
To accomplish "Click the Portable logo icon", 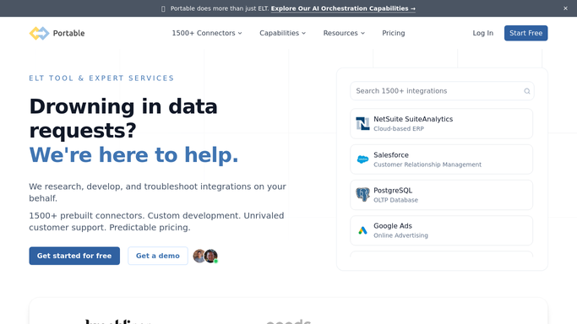I will 39,33.
